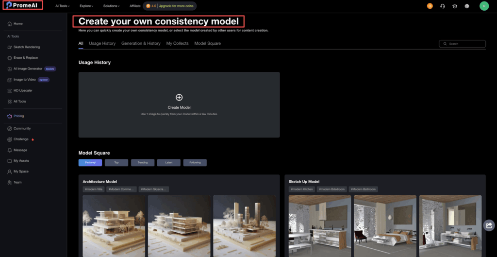Select the Featured filter button

[x=90, y=163]
